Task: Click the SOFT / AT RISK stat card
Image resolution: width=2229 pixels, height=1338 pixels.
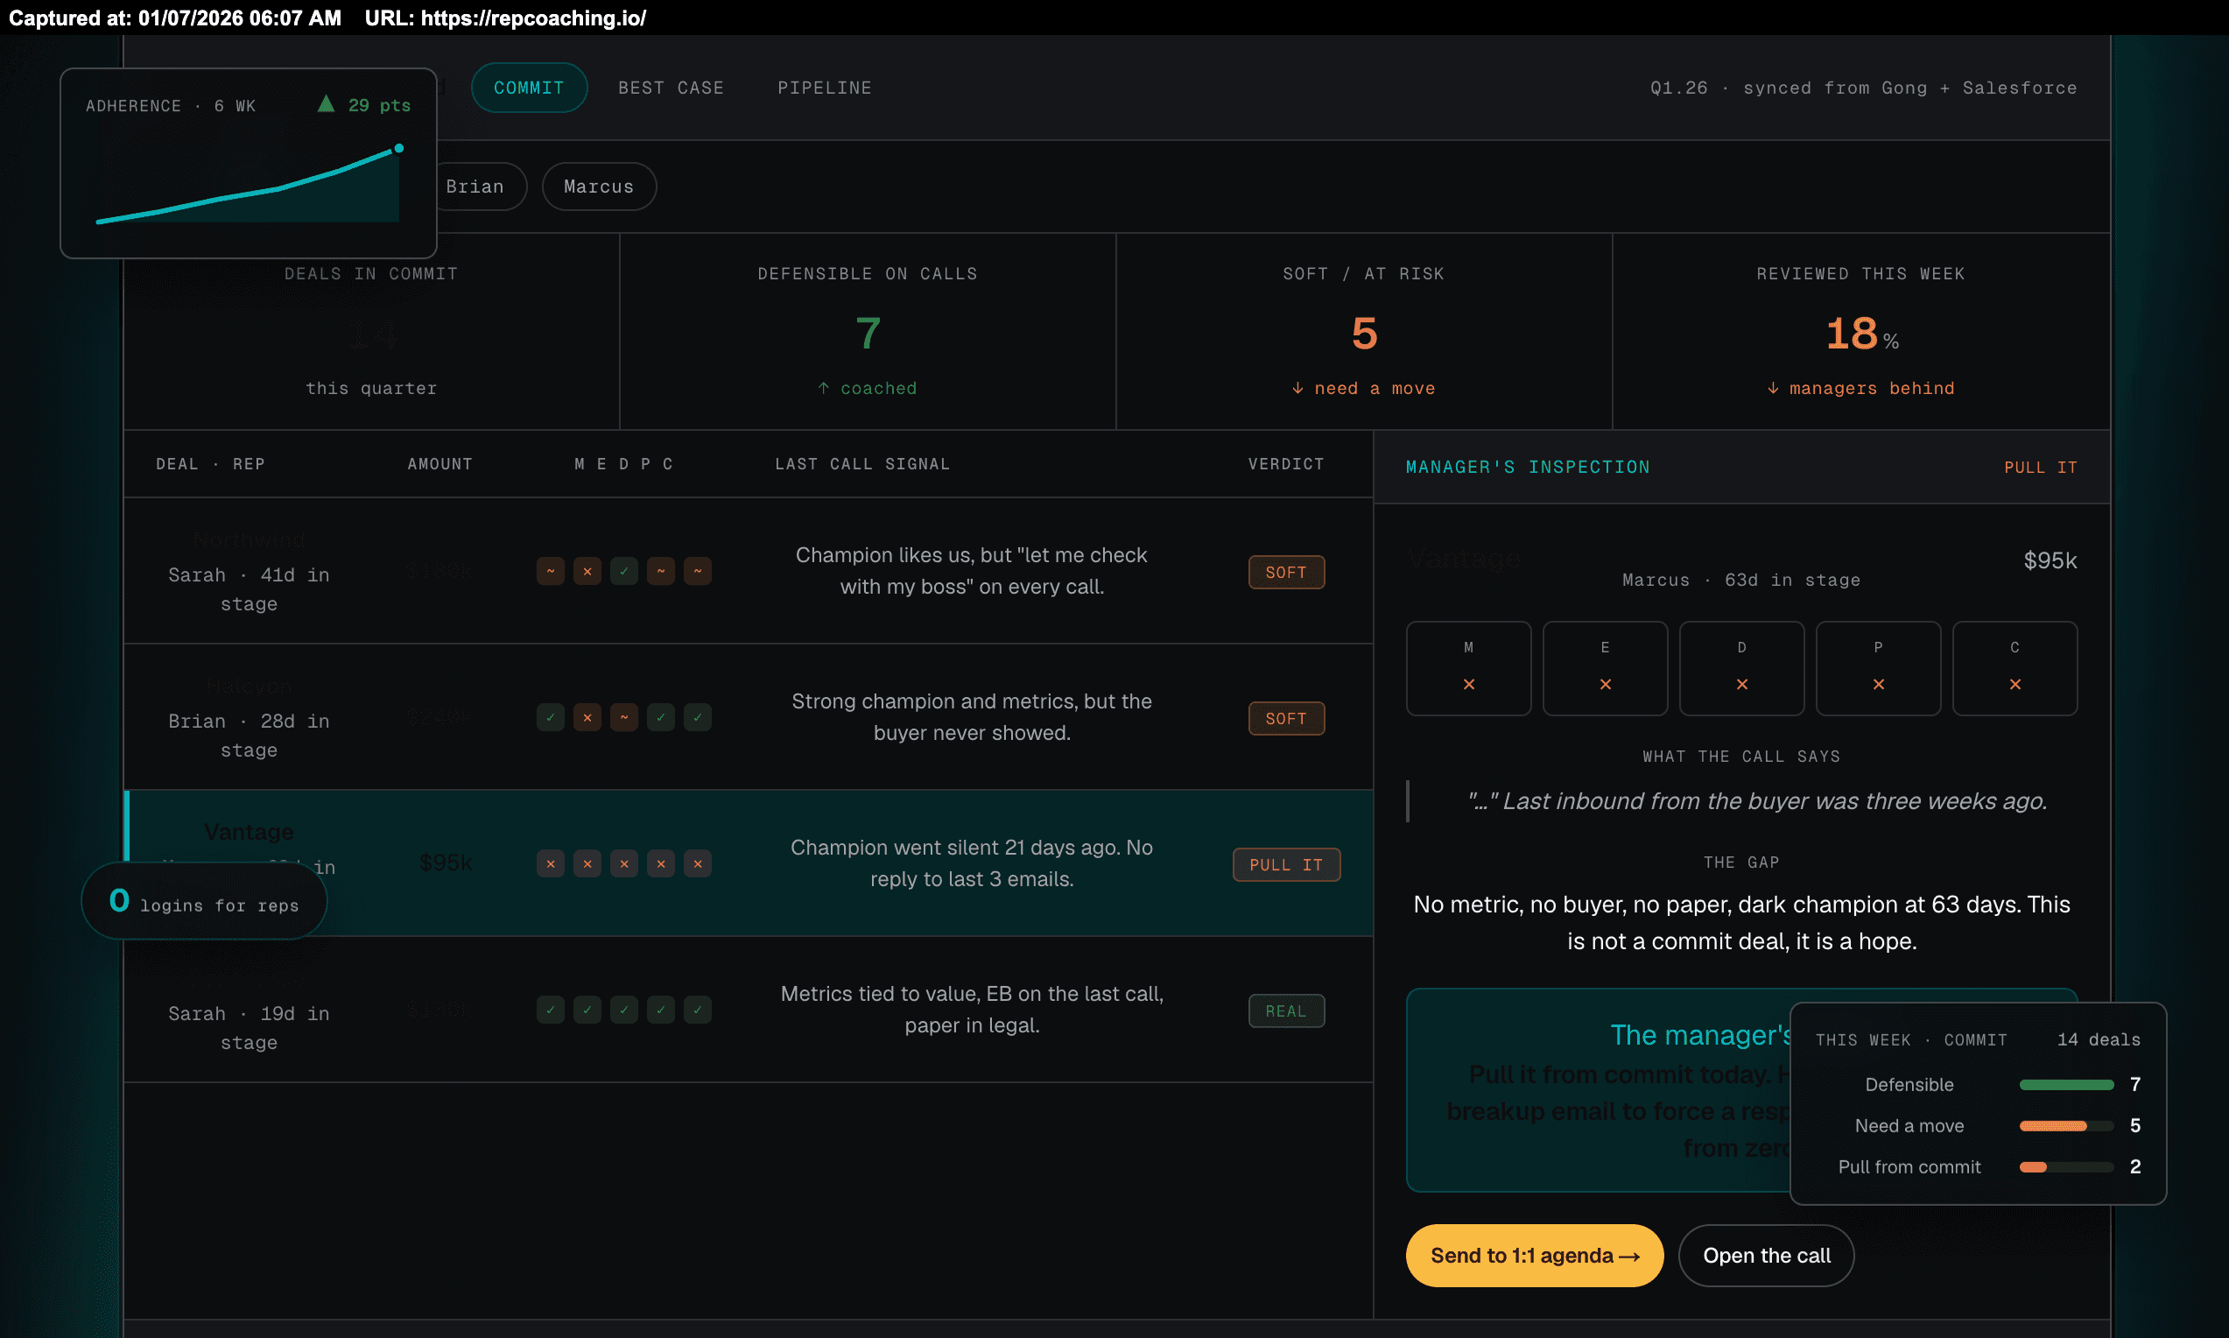Action: (x=1363, y=331)
